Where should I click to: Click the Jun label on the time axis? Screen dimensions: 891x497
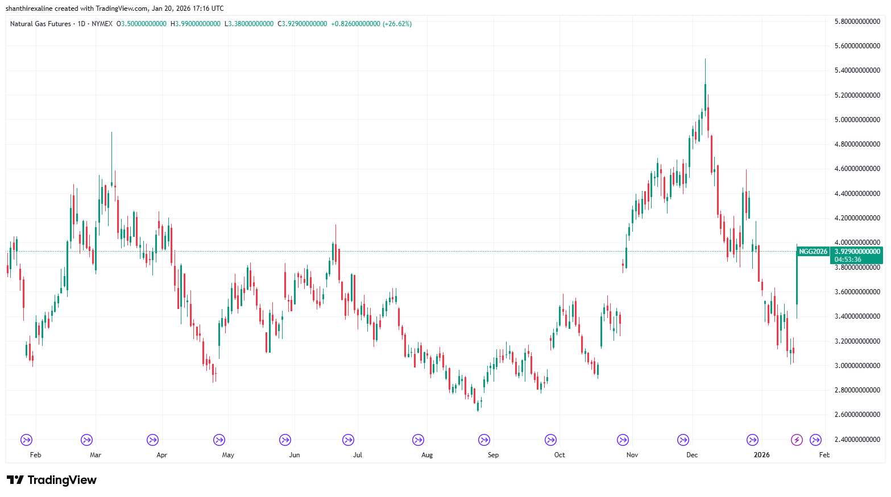pyautogui.click(x=295, y=455)
